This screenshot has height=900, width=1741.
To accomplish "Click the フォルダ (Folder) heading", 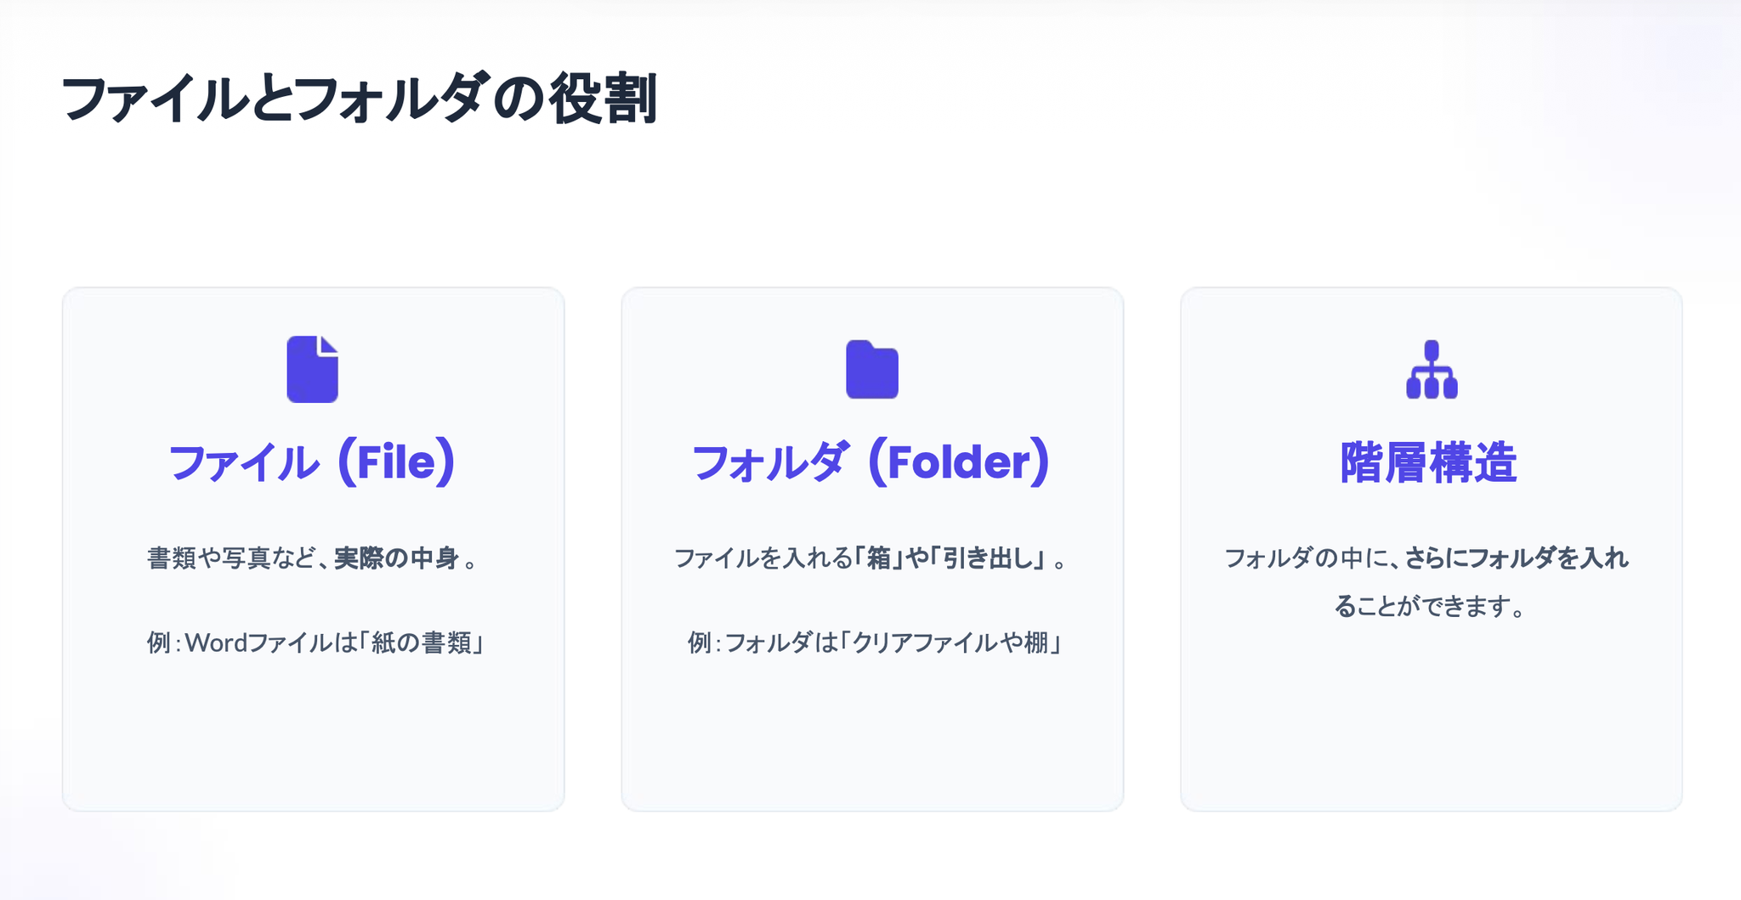I will point(871,463).
